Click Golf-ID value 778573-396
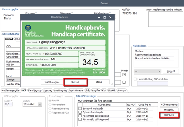 point(129,13)
